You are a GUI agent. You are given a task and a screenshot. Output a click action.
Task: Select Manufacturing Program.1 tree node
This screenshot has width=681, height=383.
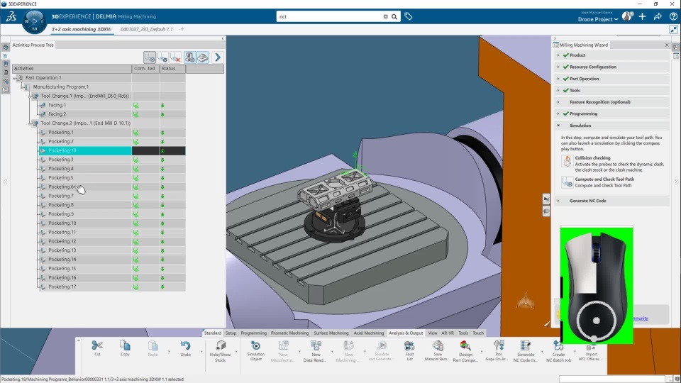pos(61,87)
